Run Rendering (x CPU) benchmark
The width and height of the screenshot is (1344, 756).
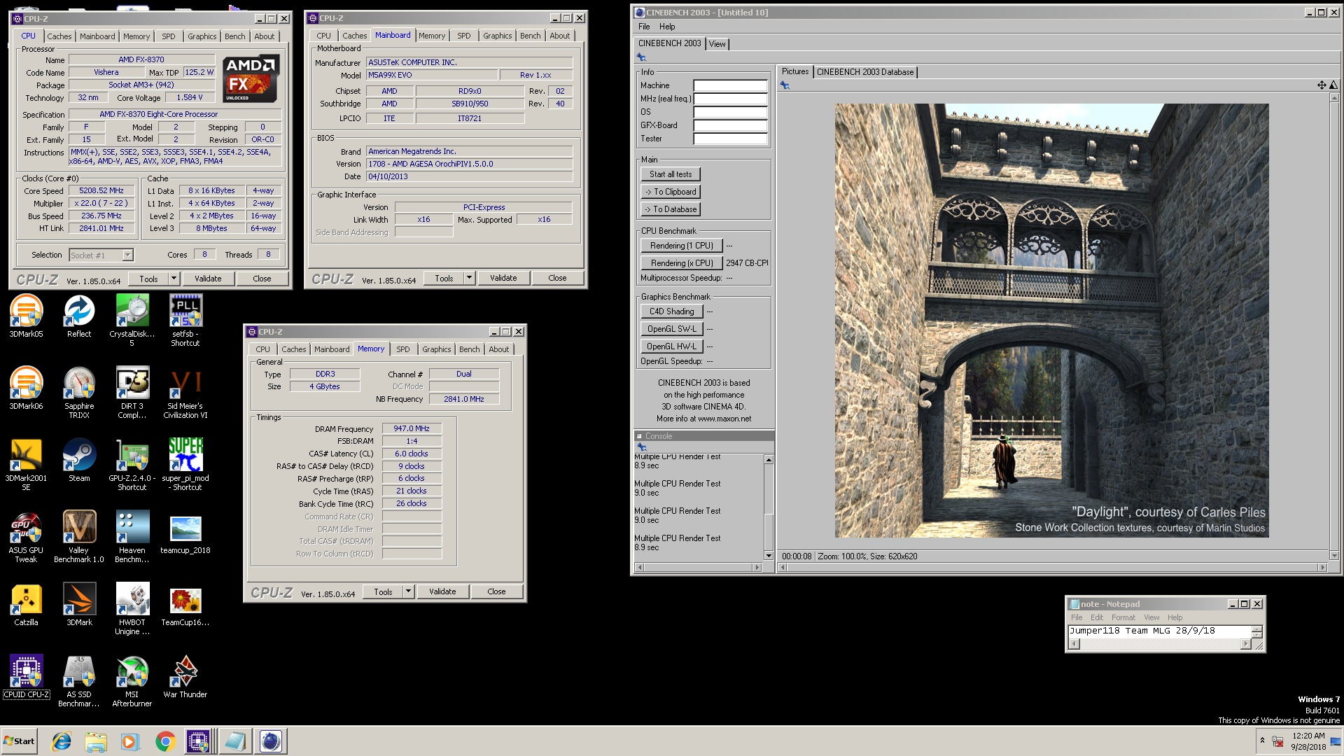682,263
